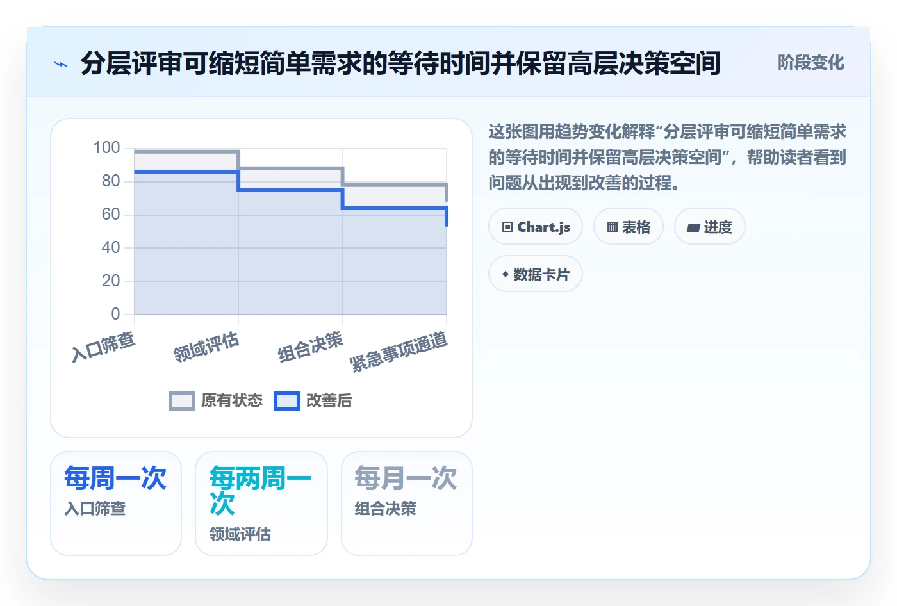Click the 60 y-axis value

(x=111, y=215)
